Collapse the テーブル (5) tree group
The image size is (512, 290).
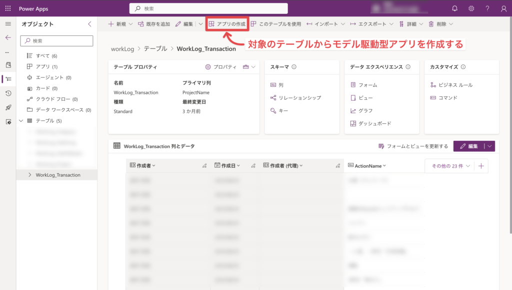point(21,121)
